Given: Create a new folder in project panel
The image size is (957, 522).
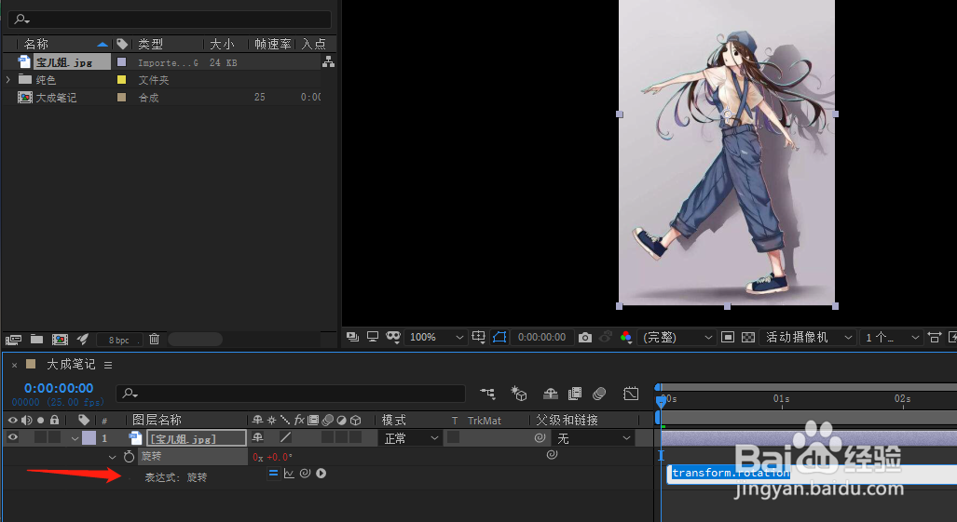Looking at the screenshot, I should pos(36,340).
